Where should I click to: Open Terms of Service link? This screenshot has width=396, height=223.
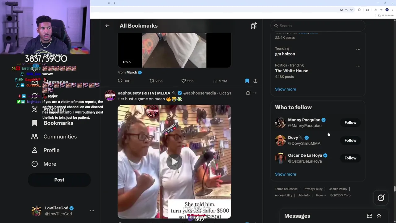click(286, 189)
